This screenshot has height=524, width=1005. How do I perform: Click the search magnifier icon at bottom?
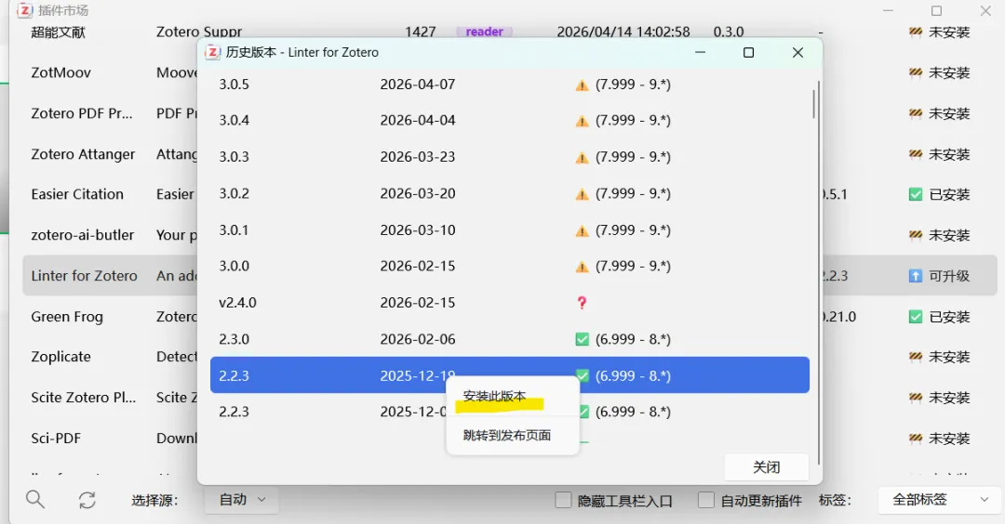coord(35,499)
